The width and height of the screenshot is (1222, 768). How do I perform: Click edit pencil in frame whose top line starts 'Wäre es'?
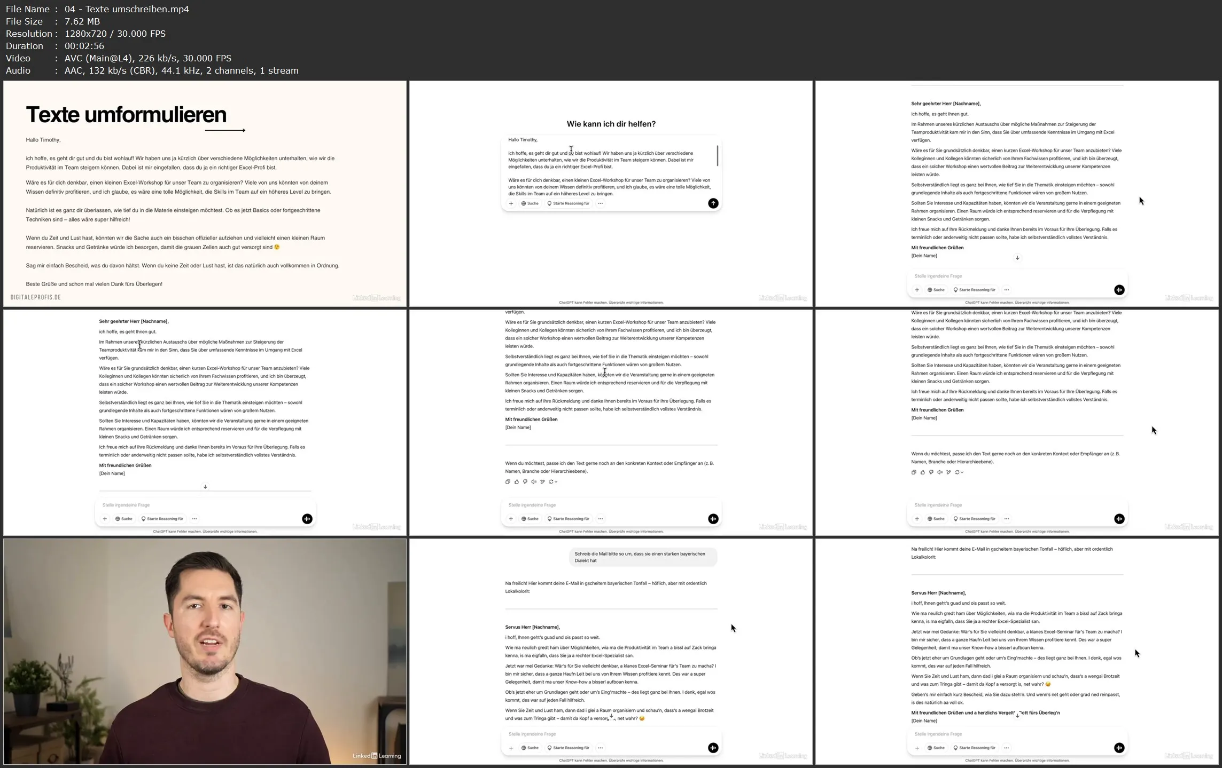(x=948, y=472)
